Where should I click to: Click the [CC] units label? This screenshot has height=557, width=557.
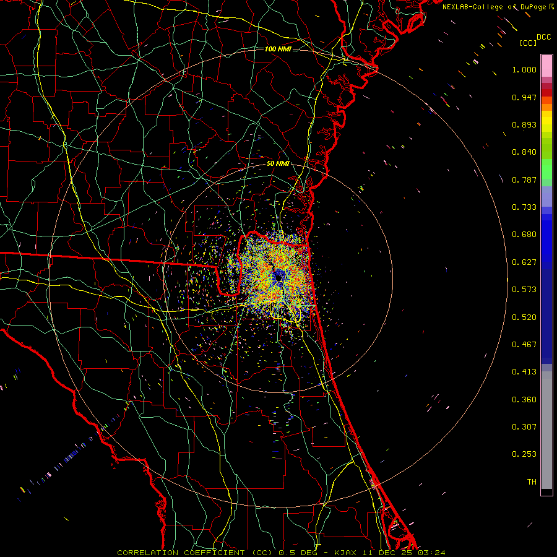[528, 43]
